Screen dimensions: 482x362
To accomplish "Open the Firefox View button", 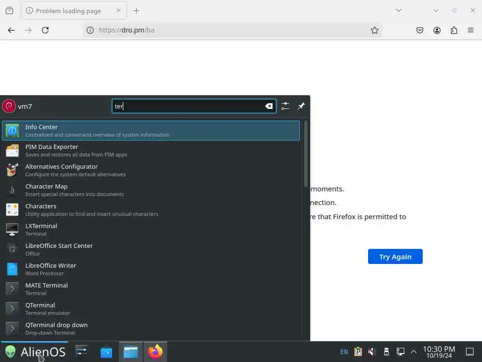I will 9,11.
